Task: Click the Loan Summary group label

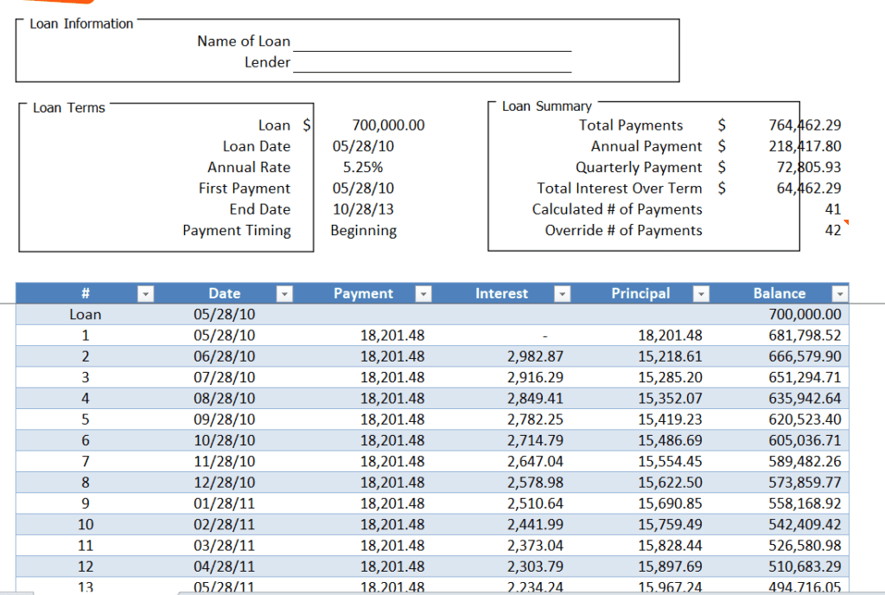Action: (547, 106)
